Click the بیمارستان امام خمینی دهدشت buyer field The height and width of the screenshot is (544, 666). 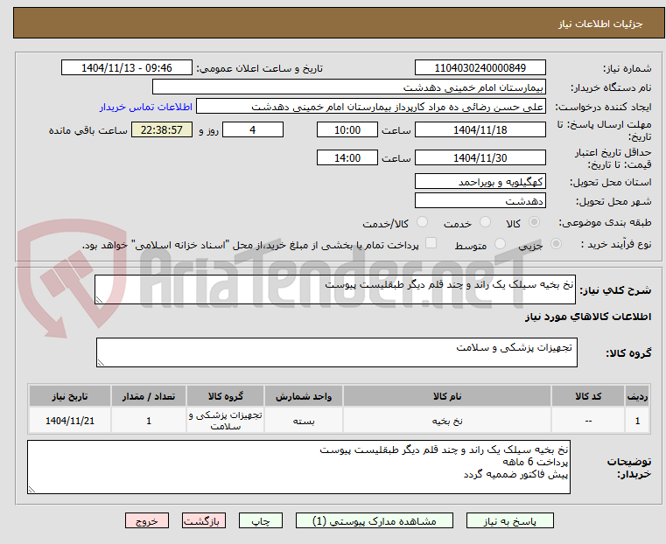[x=348, y=87]
